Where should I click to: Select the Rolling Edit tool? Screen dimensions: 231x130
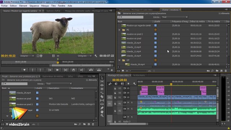coord(102,89)
